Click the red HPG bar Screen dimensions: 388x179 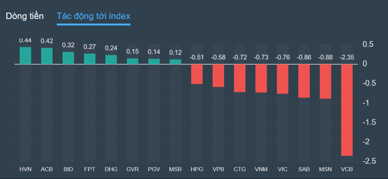pyautogui.click(x=197, y=74)
